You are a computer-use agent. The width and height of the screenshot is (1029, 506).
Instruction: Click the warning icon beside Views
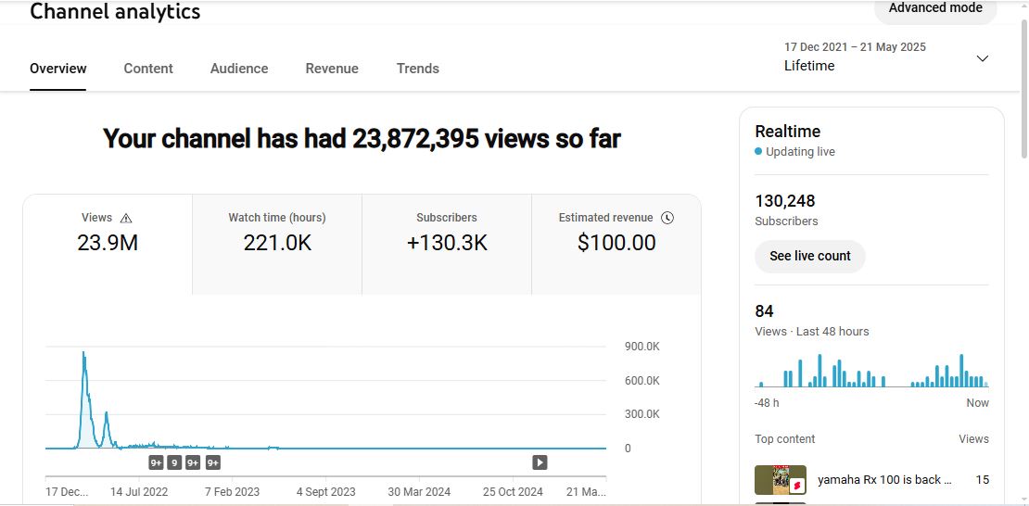point(126,218)
